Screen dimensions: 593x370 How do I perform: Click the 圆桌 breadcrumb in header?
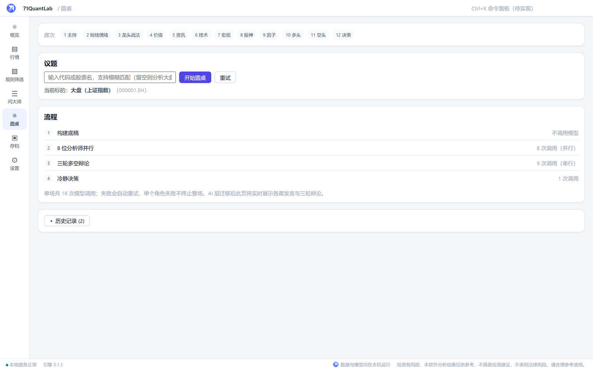tap(66, 8)
